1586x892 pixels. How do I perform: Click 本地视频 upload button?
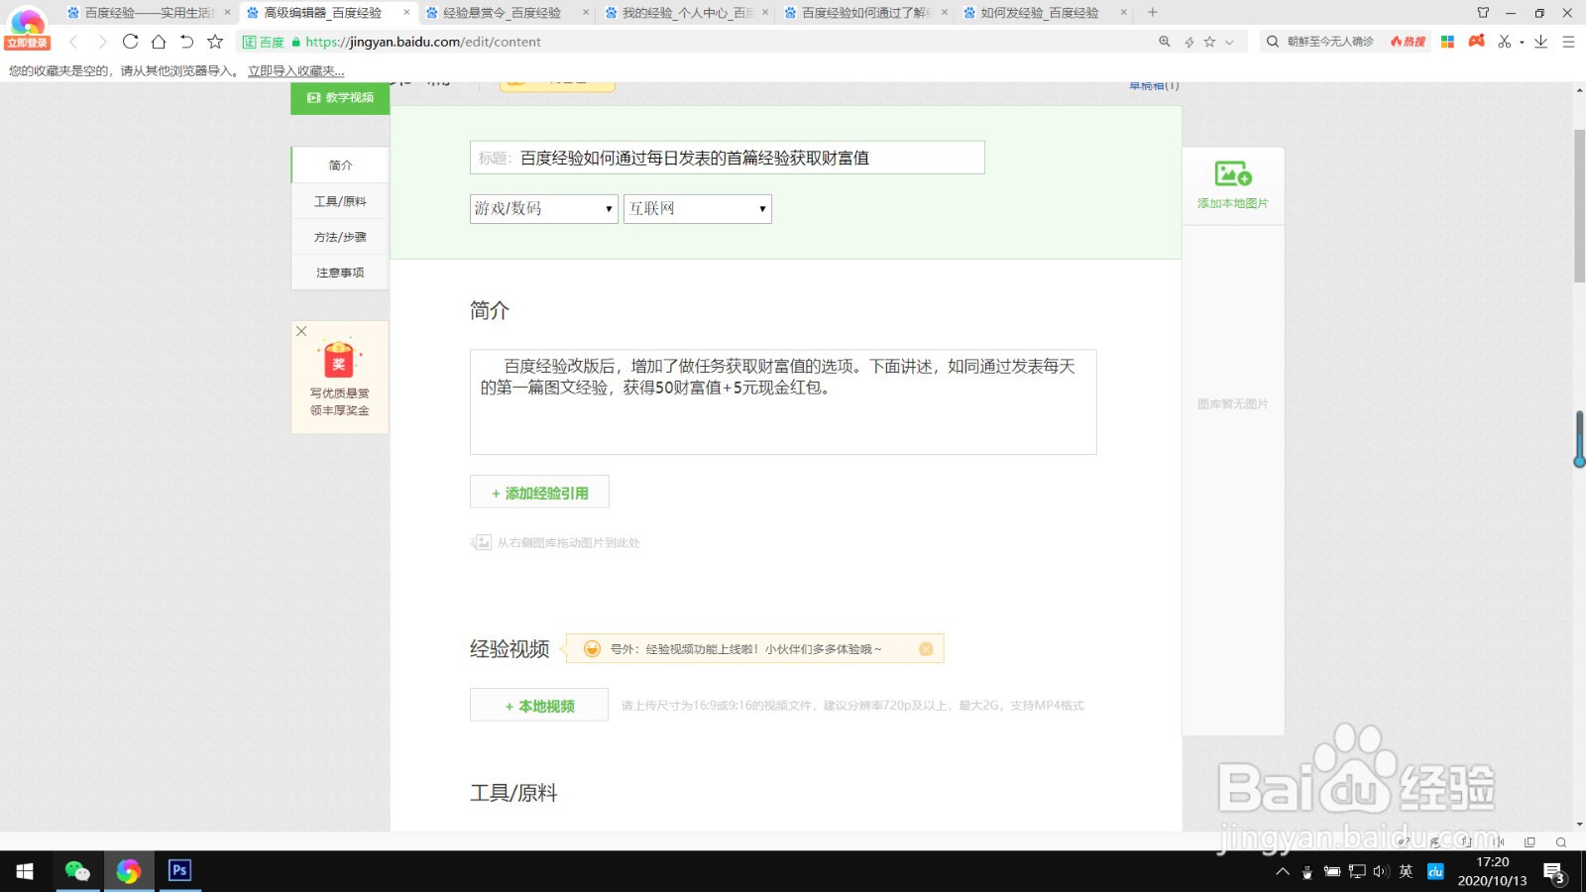point(539,706)
